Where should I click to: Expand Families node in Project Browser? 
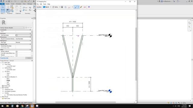coord(1,88)
